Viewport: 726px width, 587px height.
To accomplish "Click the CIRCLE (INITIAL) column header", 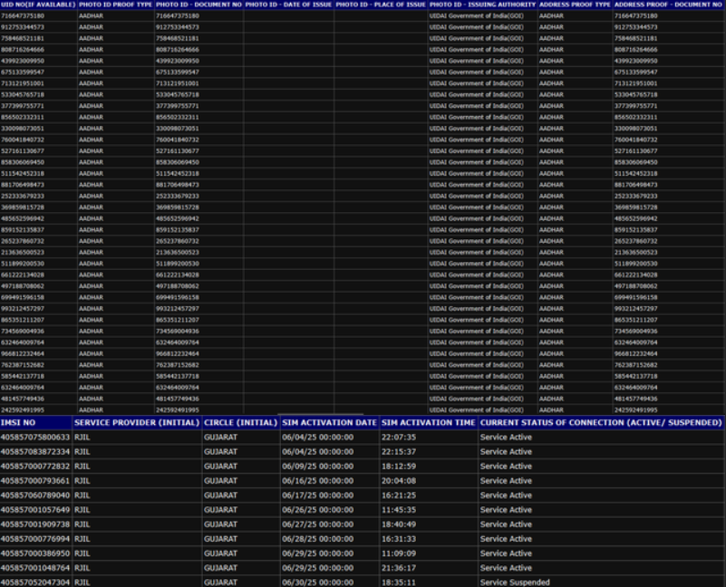I will 240,423.
